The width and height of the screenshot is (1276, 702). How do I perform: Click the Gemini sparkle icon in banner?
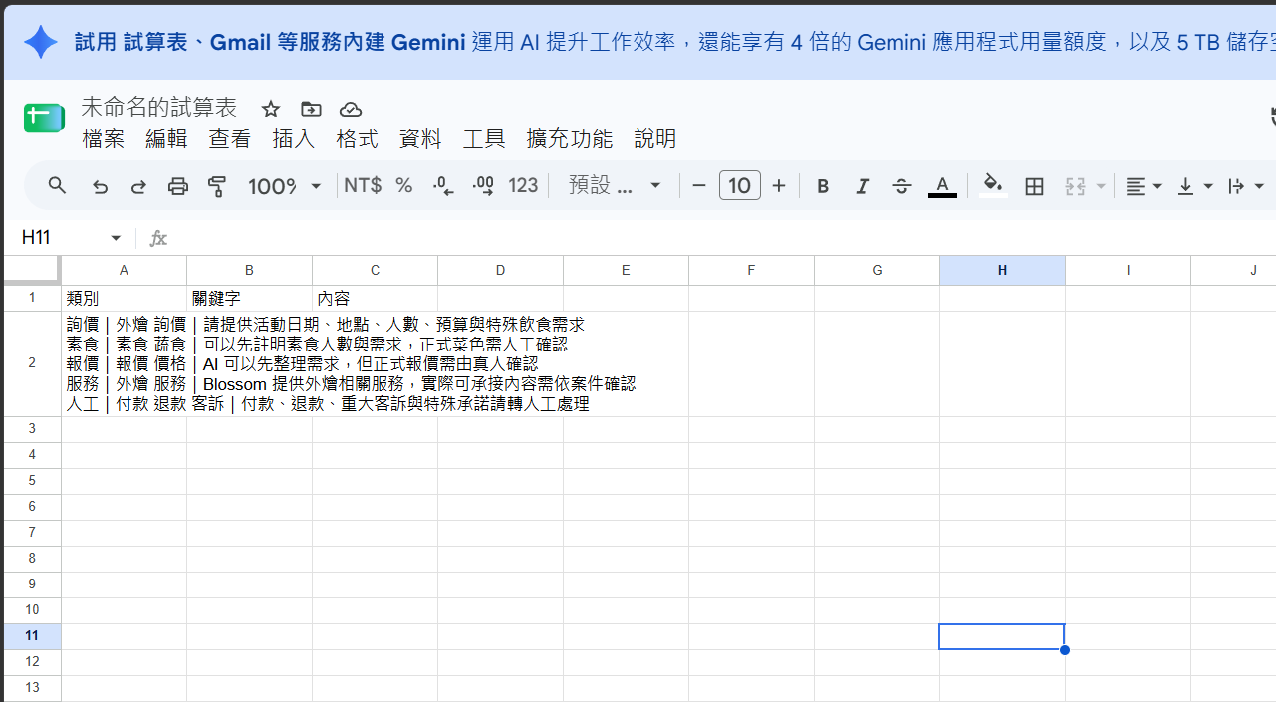pyautogui.click(x=41, y=42)
